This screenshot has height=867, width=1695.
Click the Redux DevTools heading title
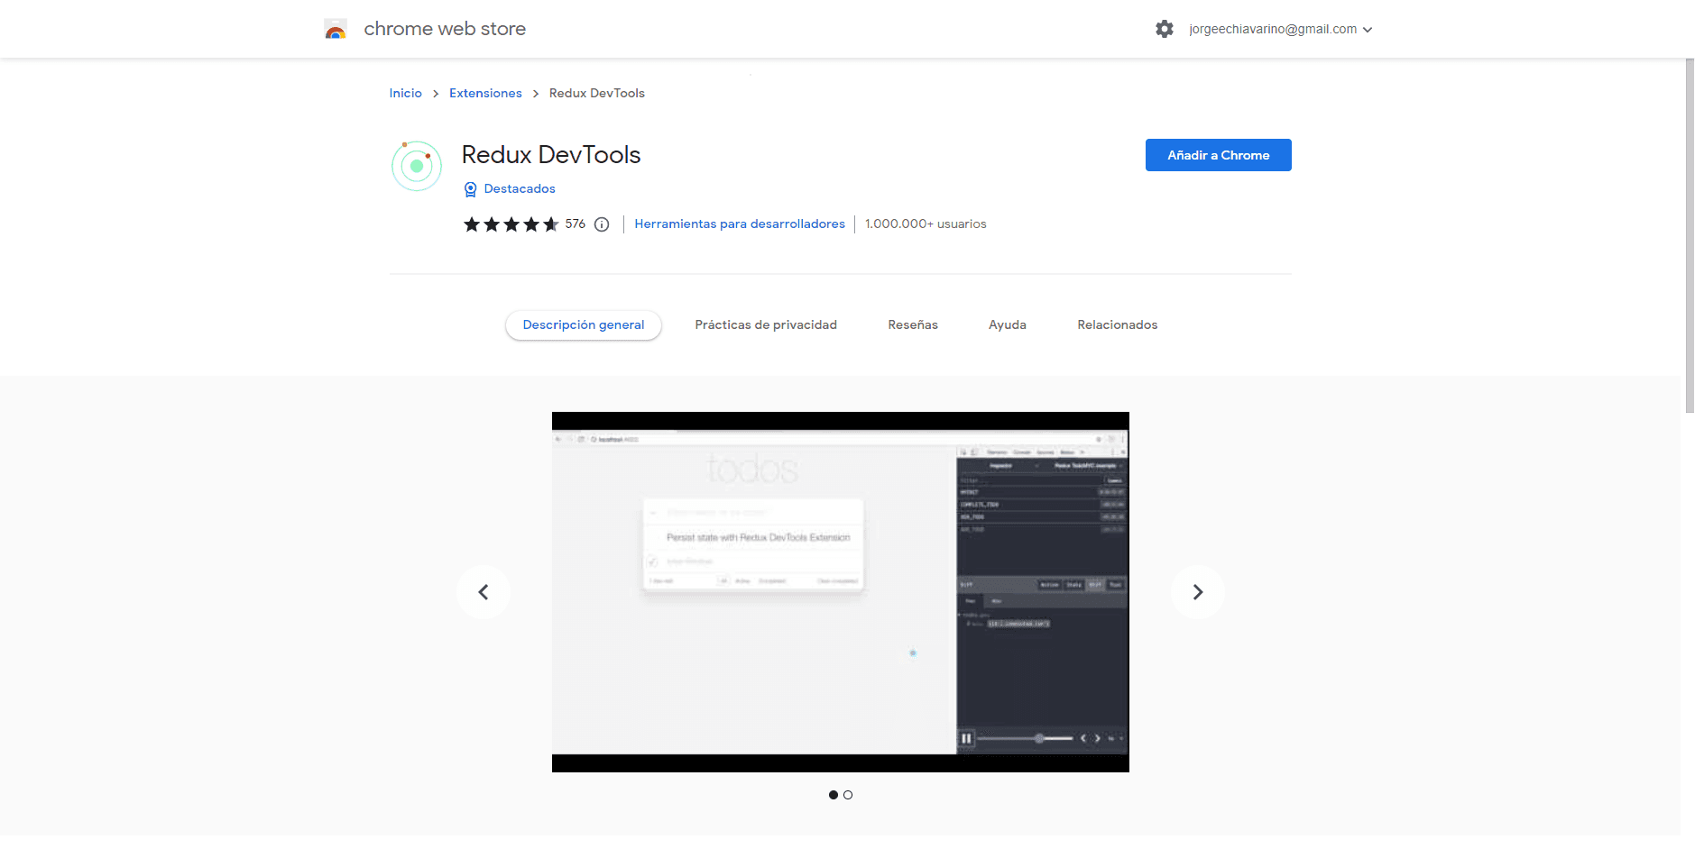point(551,155)
